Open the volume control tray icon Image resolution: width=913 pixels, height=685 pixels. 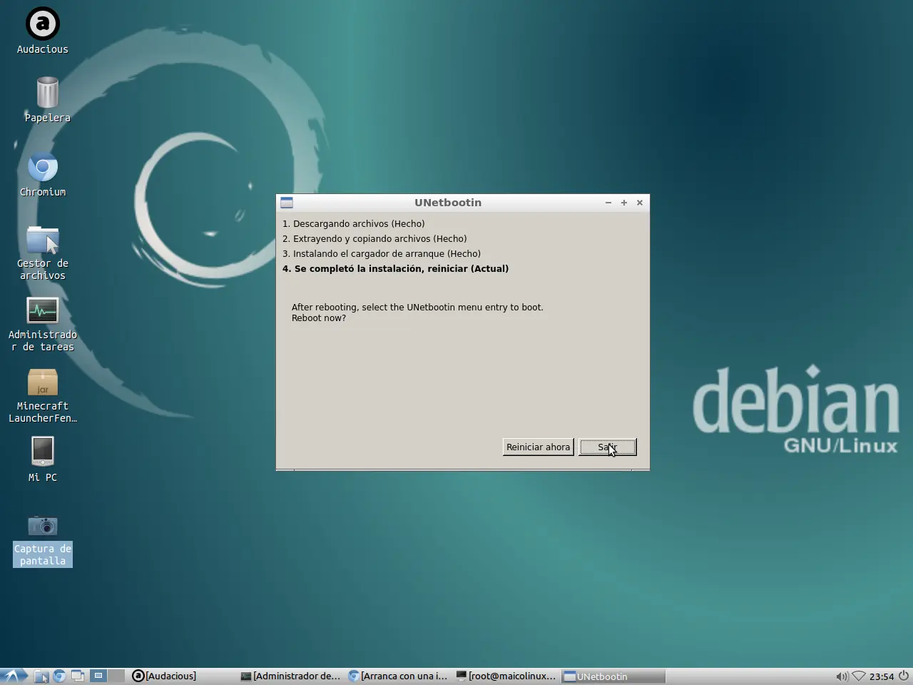(x=842, y=676)
